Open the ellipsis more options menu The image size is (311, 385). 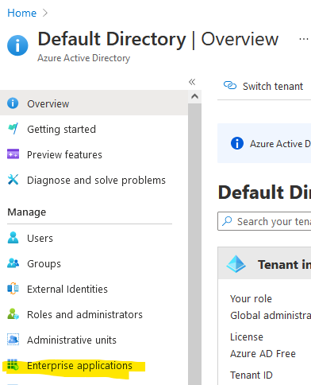(x=303, y=39)
